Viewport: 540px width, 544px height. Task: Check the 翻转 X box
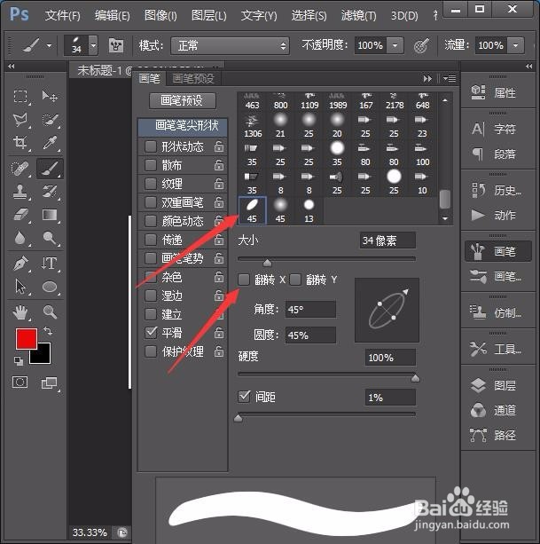click(244, 280)
